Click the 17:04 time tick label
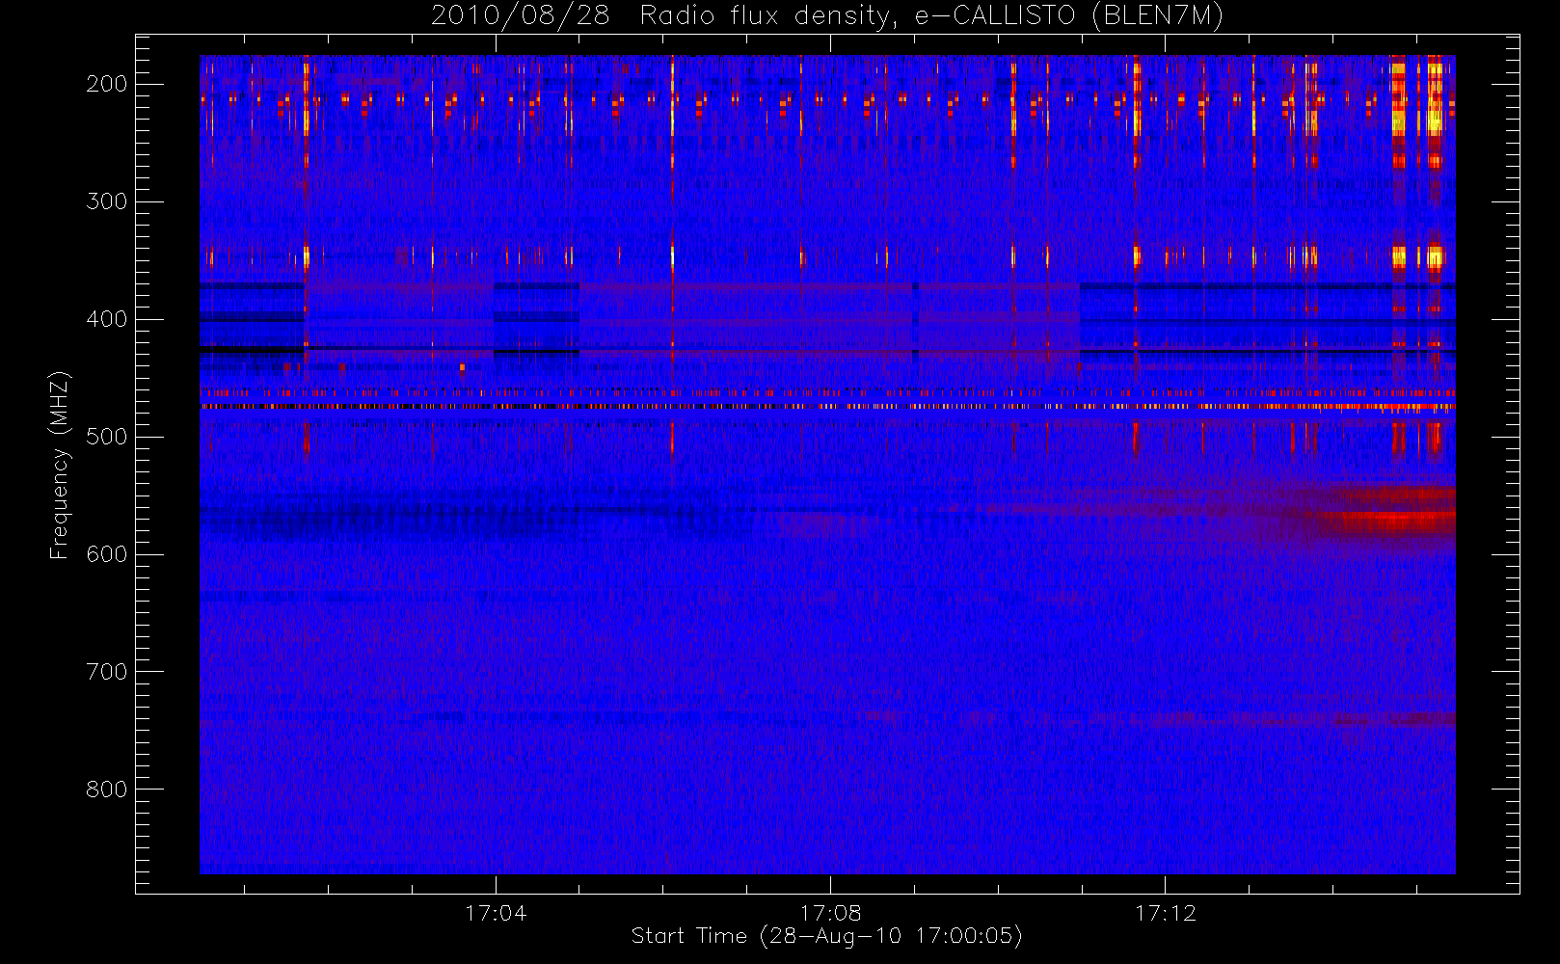Screen dimensions: 1560x964 496,913
